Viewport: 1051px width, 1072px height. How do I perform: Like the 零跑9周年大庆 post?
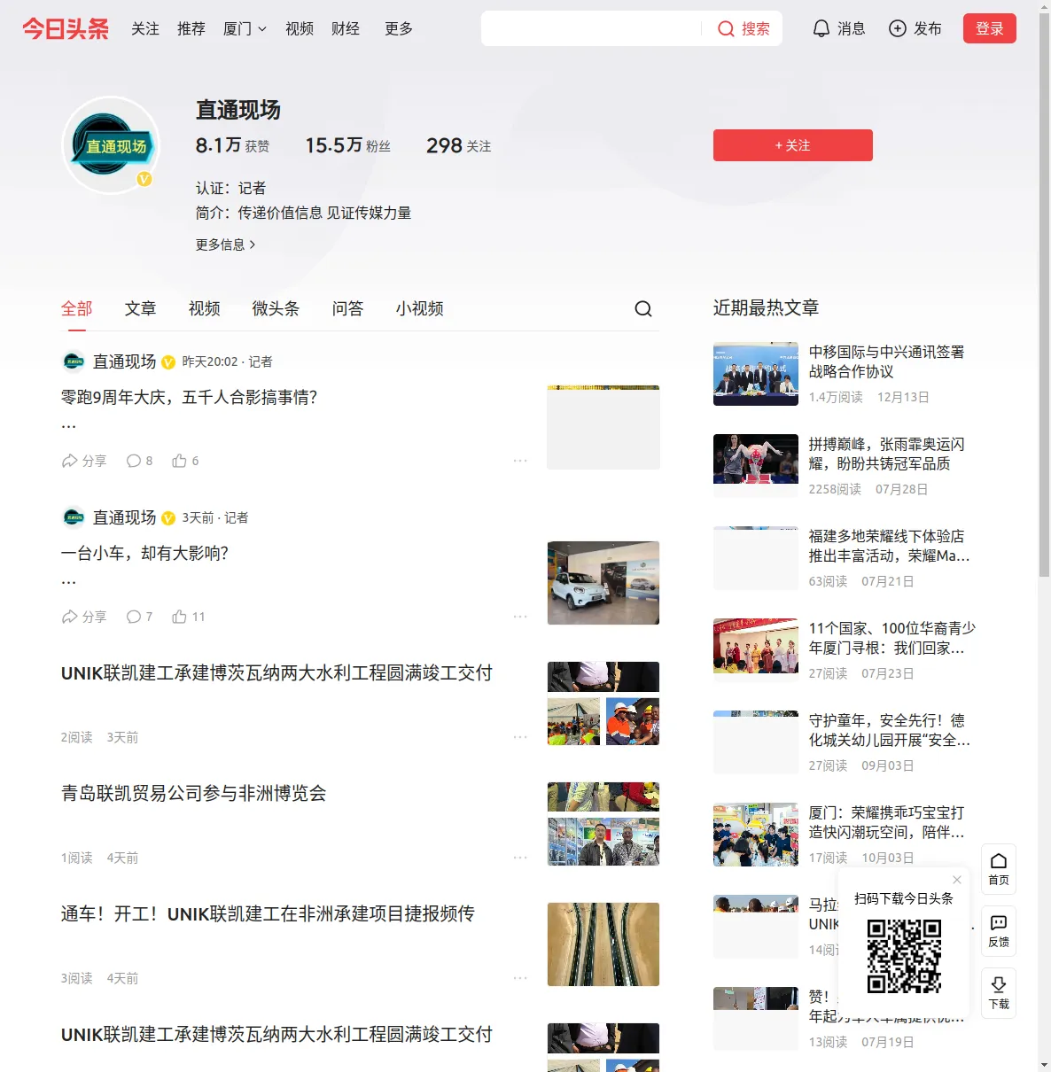click(185, 461)
